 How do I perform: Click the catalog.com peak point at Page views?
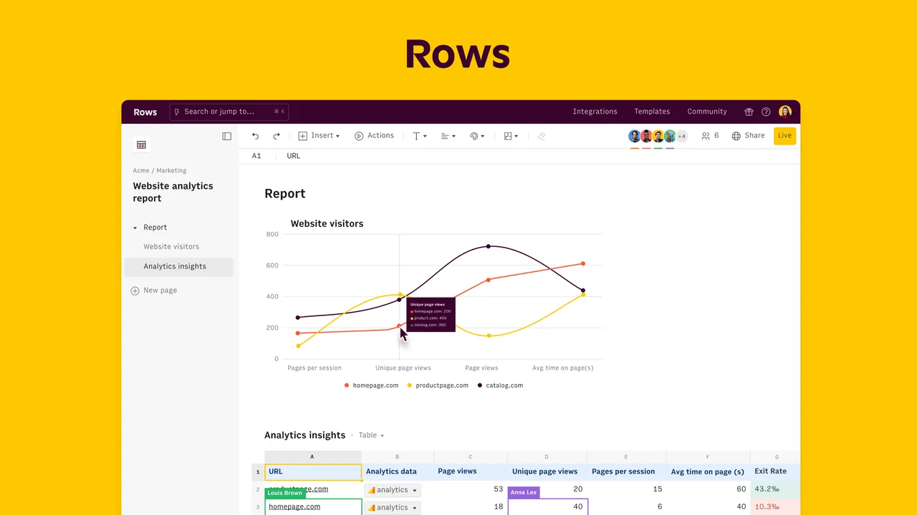coord(489,246)
